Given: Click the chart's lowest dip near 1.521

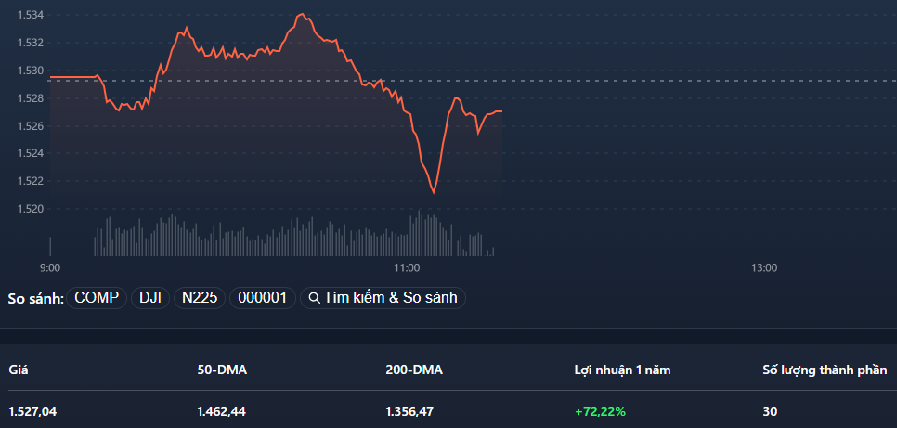Looking at the screenshot, I should tap(433, 192).
